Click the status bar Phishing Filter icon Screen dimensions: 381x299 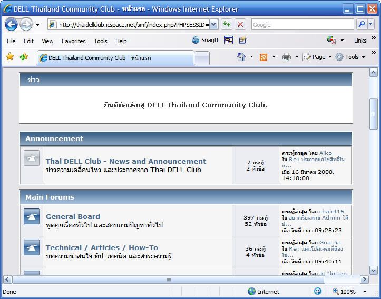[317, 291]
